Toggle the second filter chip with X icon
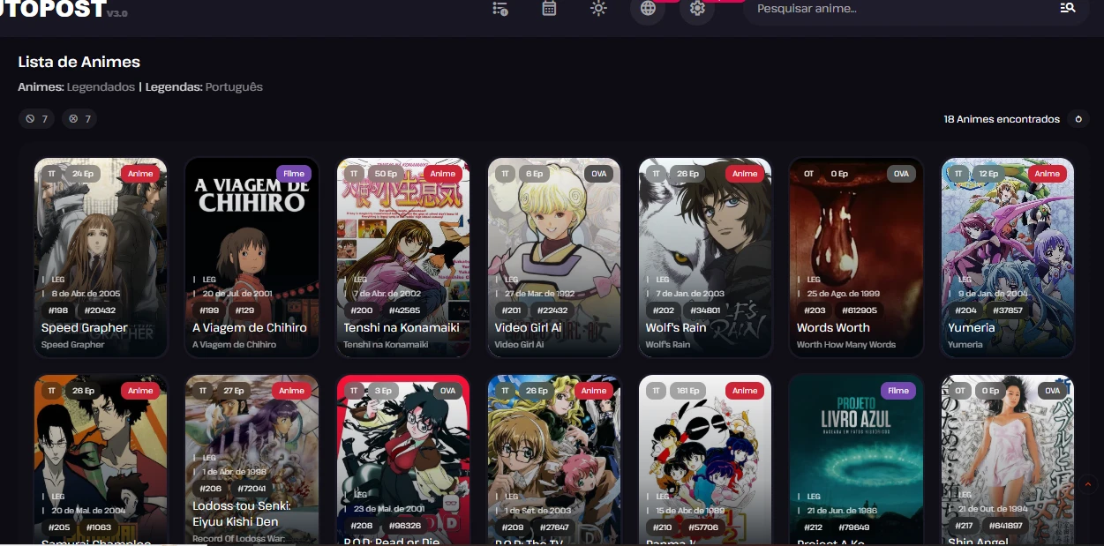 pyautogui.click(x=79, y=119)
